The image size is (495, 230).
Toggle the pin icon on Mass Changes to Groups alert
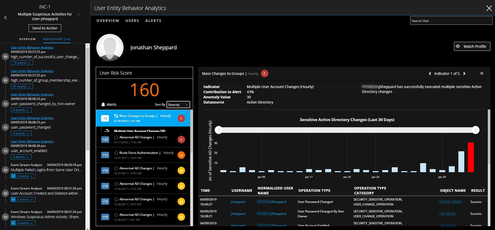[116, 116]
